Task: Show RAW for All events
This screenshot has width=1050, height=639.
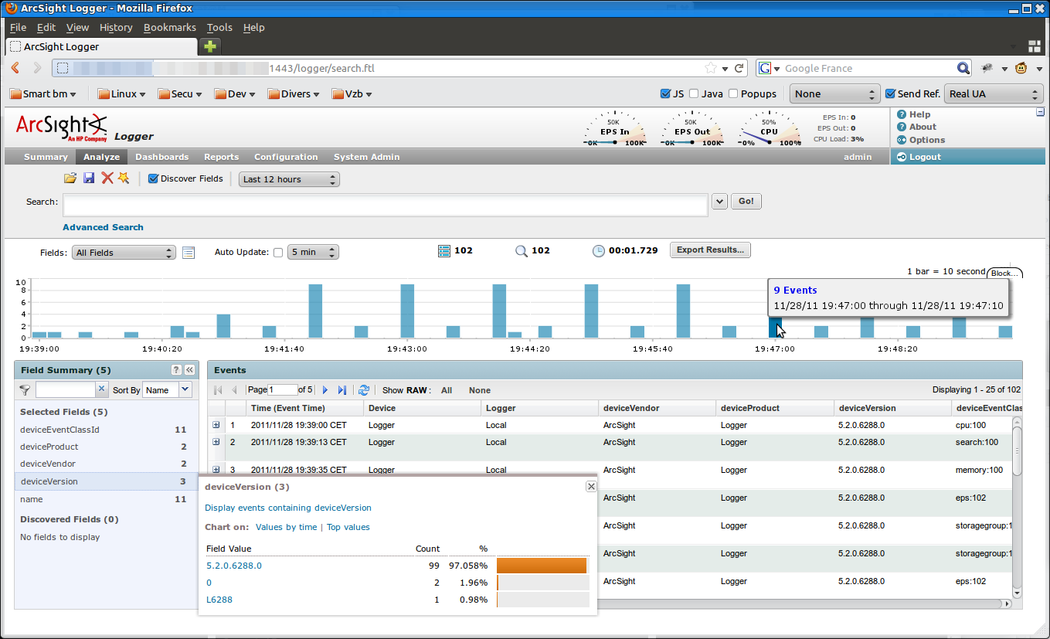Action: (x=447, y=390)
